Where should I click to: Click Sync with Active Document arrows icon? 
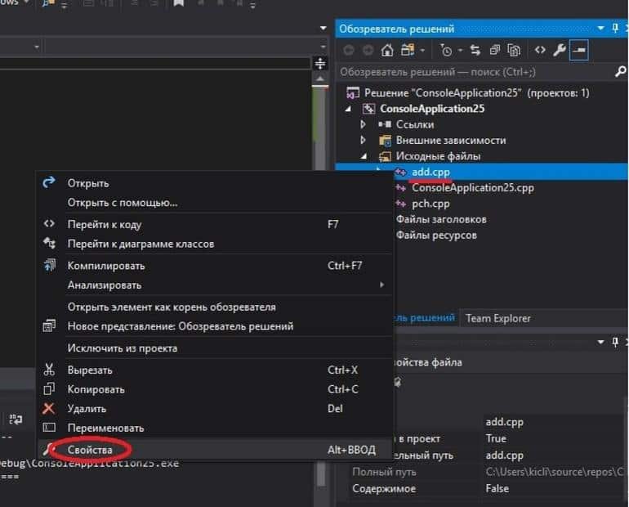pyautogui.click(x=475, y=50)
